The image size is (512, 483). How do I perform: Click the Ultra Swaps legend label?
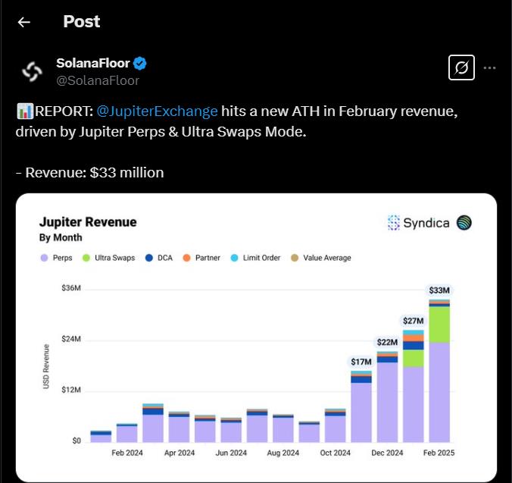click(x=114, y=258)
